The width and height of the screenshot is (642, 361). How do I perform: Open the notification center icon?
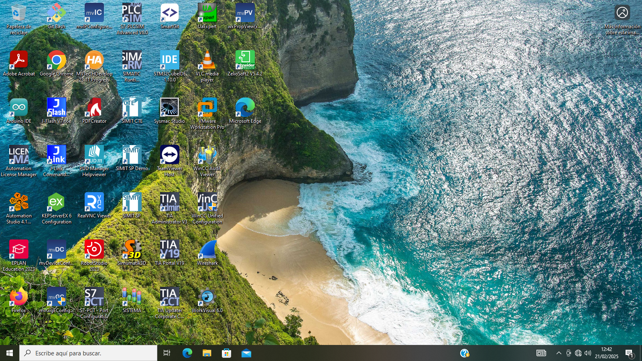click(629, 353)
